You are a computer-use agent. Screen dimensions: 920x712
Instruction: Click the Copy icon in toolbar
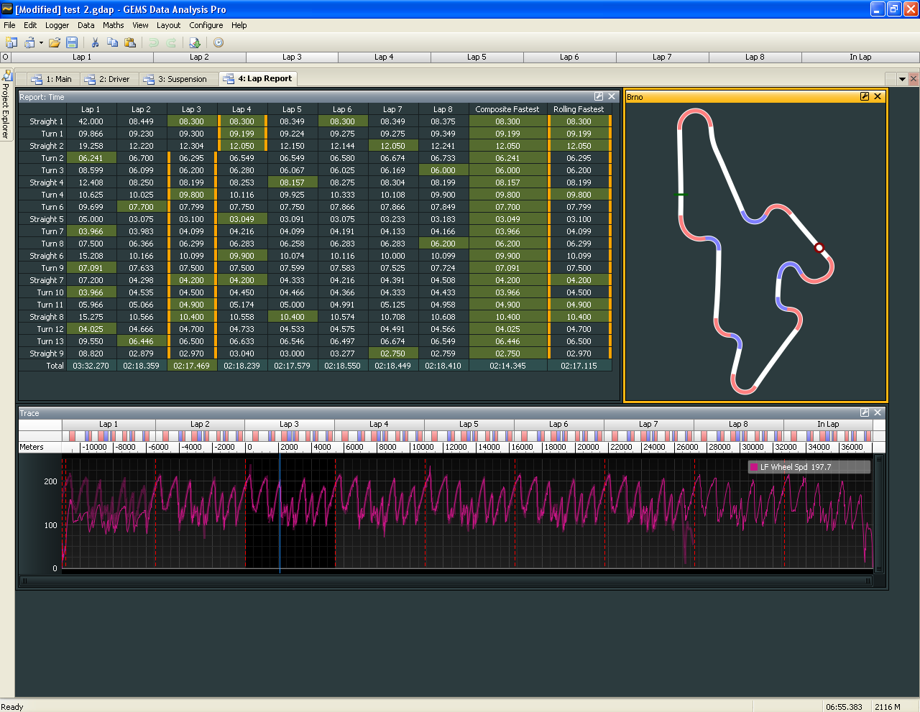[x=112, y=42]
